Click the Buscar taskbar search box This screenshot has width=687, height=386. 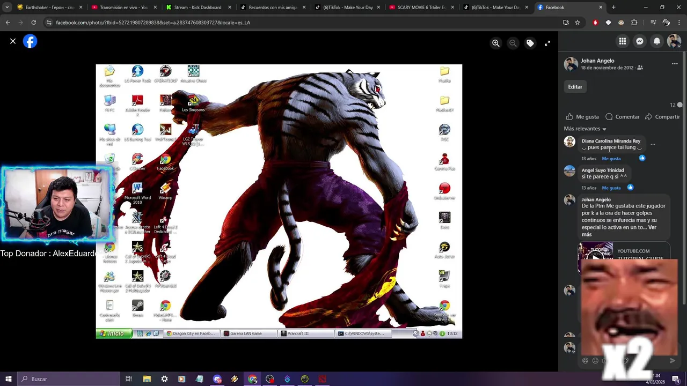(x=69, y=379)
